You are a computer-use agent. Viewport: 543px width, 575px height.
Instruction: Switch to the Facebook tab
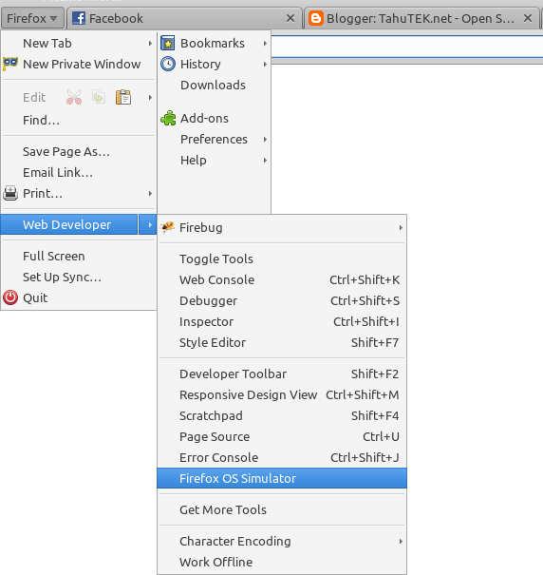(183, 18)
